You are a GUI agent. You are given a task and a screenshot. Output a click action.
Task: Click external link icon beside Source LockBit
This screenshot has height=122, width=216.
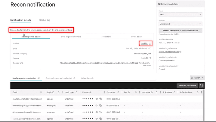(150, 58)
